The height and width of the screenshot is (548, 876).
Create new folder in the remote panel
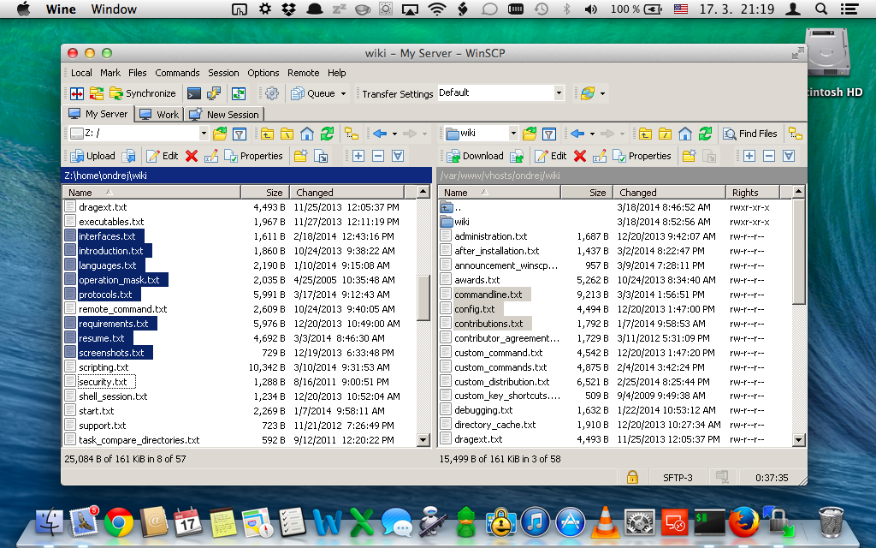(x=689, y=156)
